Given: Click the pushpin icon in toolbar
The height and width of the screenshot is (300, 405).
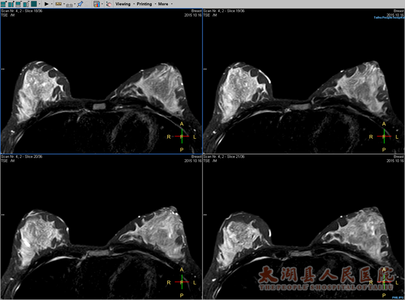Looking at the screenshot, I should point(80,4).
